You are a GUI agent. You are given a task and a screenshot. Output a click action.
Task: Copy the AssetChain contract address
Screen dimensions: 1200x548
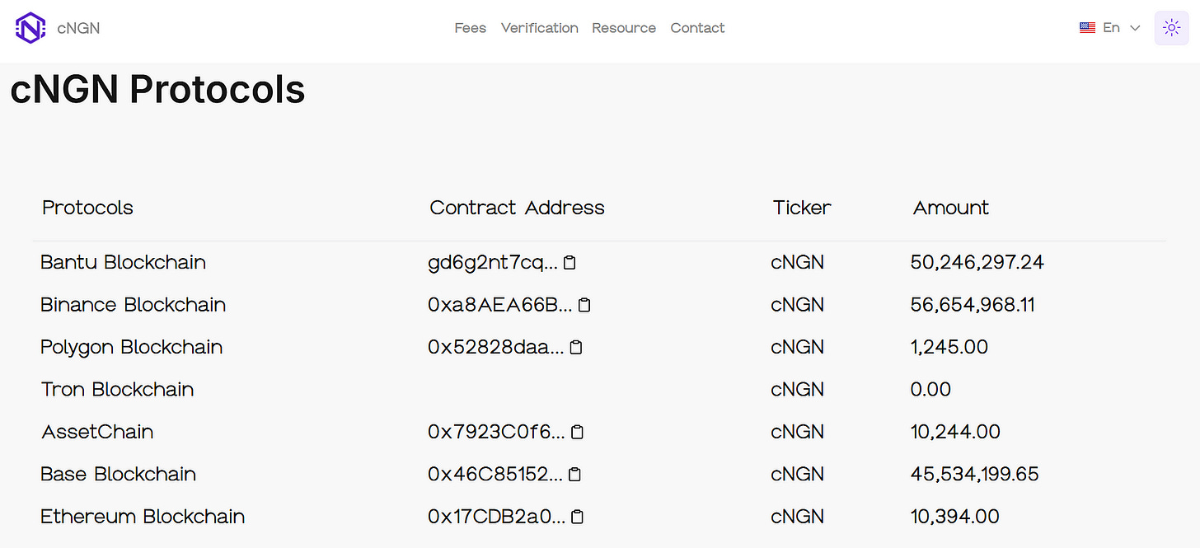577,431
